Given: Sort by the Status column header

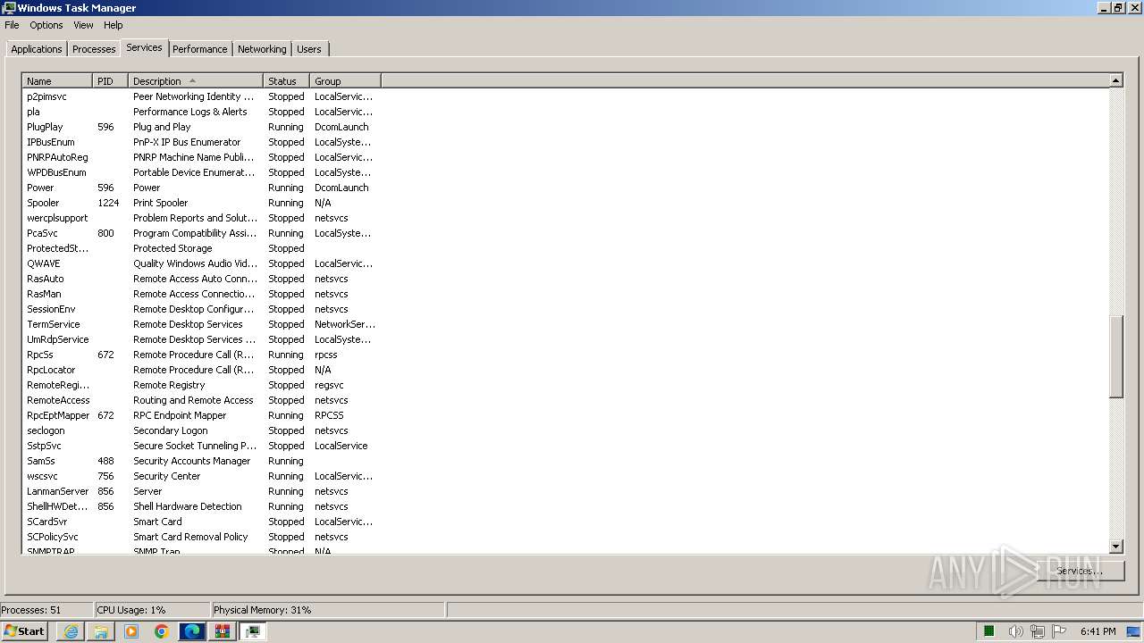Looking at the screenshot, I should coord(286,81).
